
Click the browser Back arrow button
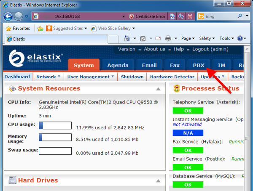tap(8, 16)
